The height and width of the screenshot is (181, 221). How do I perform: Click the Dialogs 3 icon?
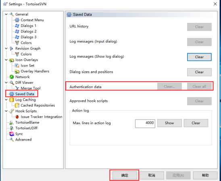click(x=17, y=37)
